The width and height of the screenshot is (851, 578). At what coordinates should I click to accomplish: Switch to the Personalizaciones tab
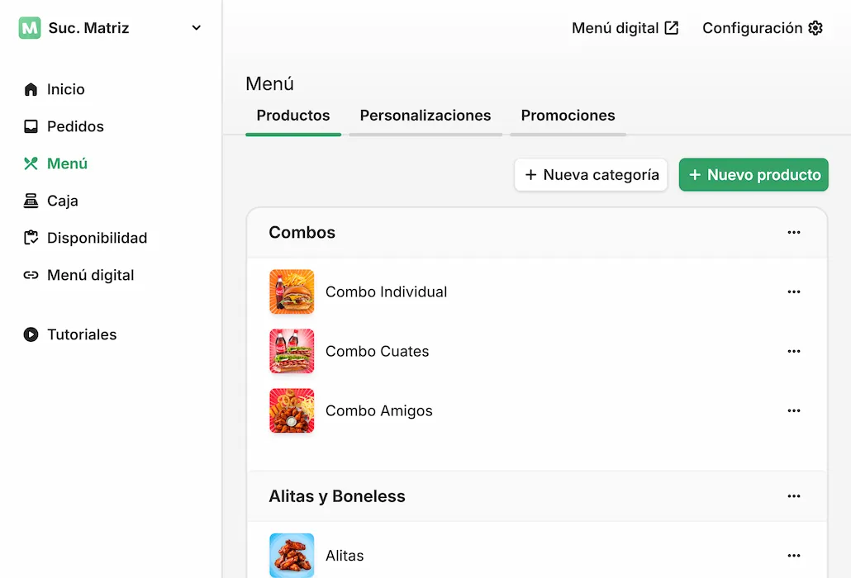click(425, 116)
